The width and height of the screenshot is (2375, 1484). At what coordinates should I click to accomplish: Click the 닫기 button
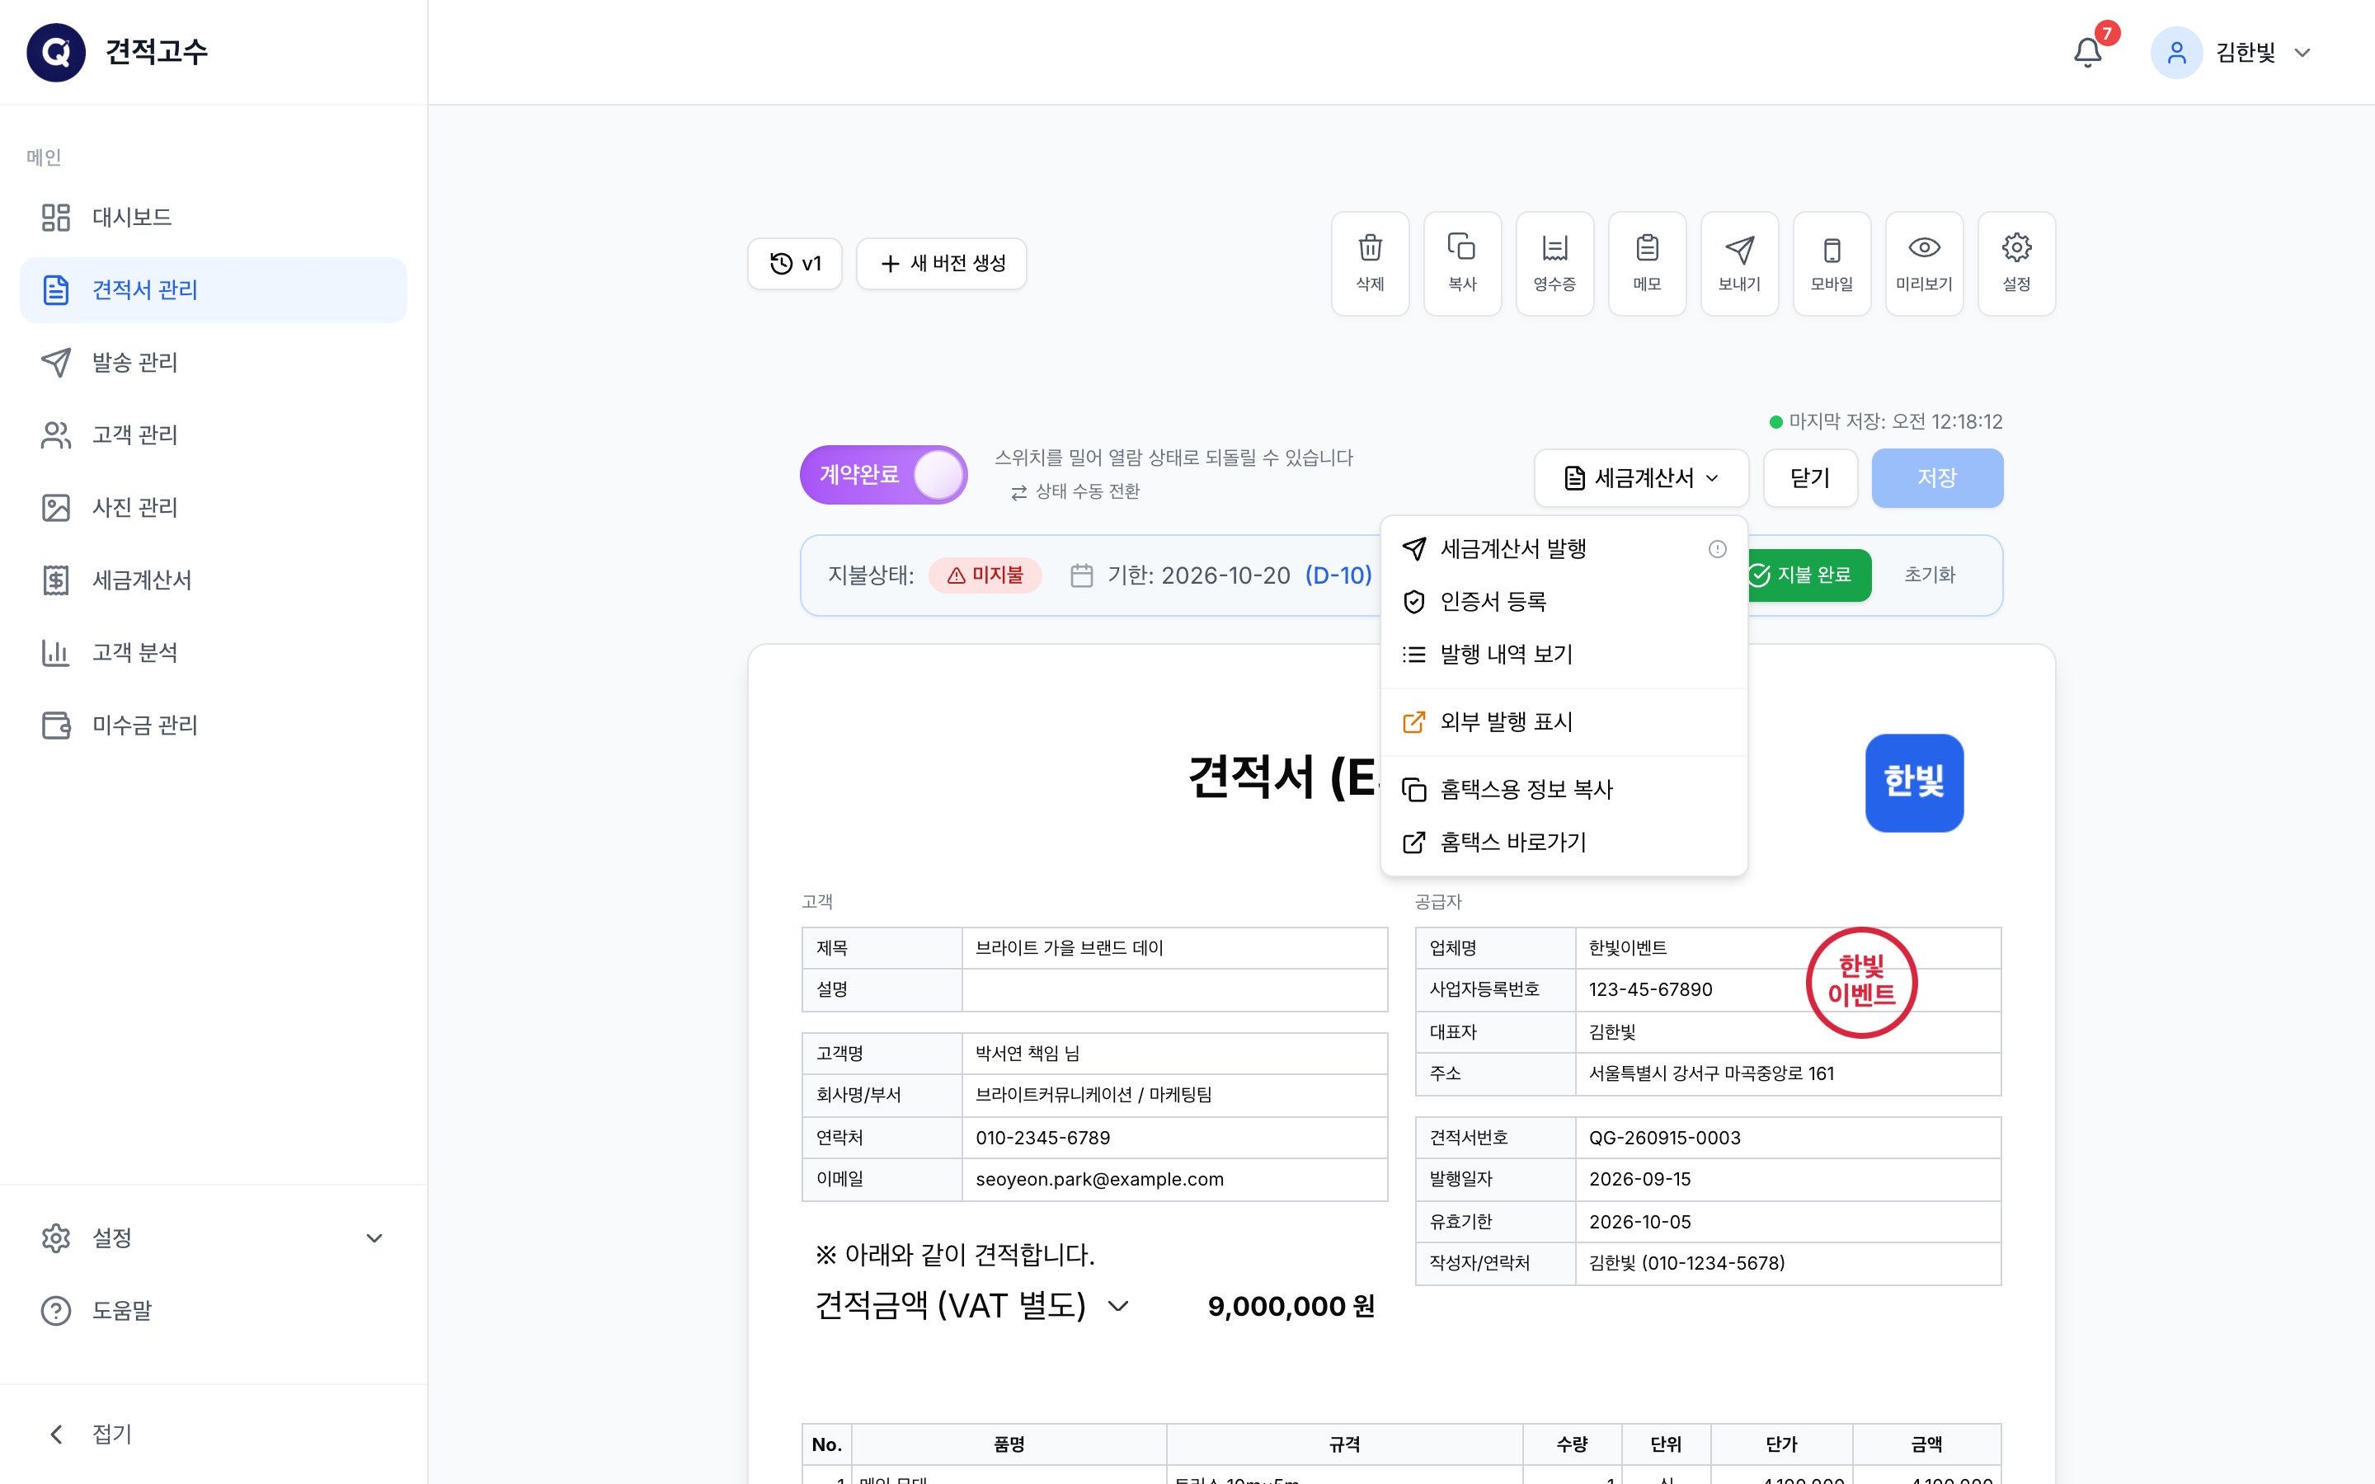pos(1810,478)
